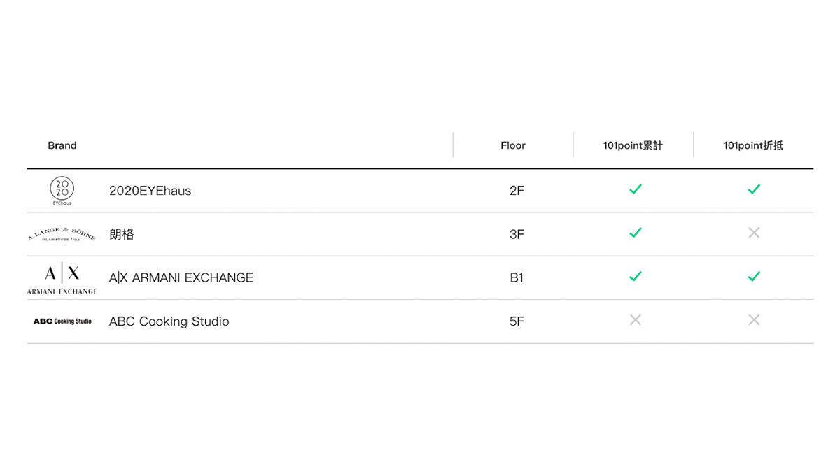Click the ABC Cooking Studio logo
The width and height of the screenshot is (840, 471).
(x=62, y=321)
